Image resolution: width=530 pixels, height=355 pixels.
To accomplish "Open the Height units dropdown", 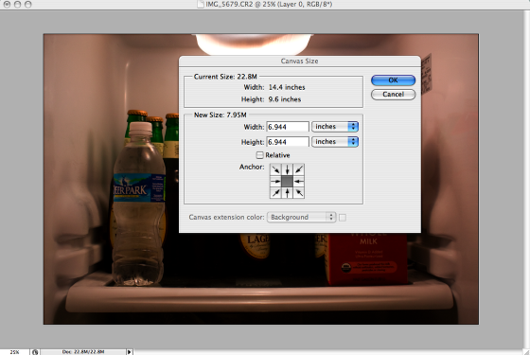I will click(x=335, y=142).
